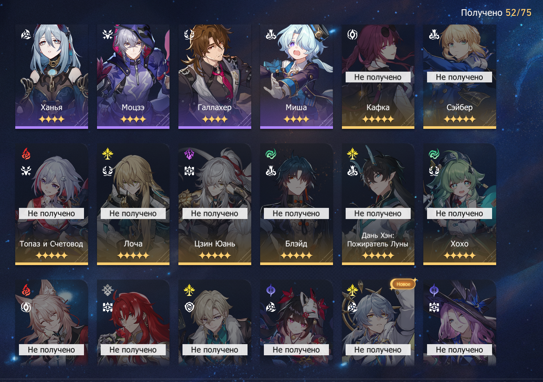Click the path icon on Моцзэ's card
Image resolution: width=543 pixels, height=382 pixels.
[108, 35]
